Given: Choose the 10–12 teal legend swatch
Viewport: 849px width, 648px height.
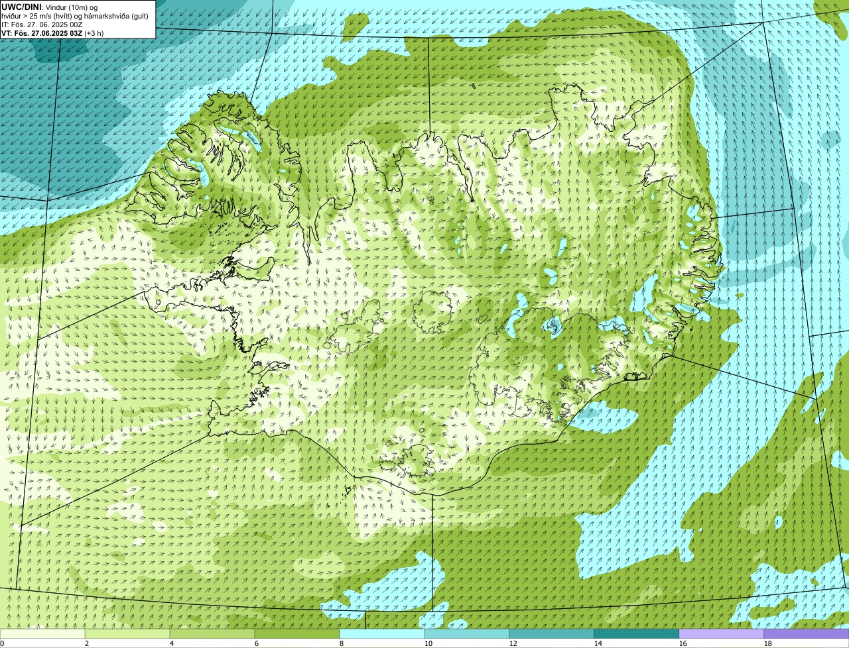Looking at the screenshot, I should (x=467, y=634).
